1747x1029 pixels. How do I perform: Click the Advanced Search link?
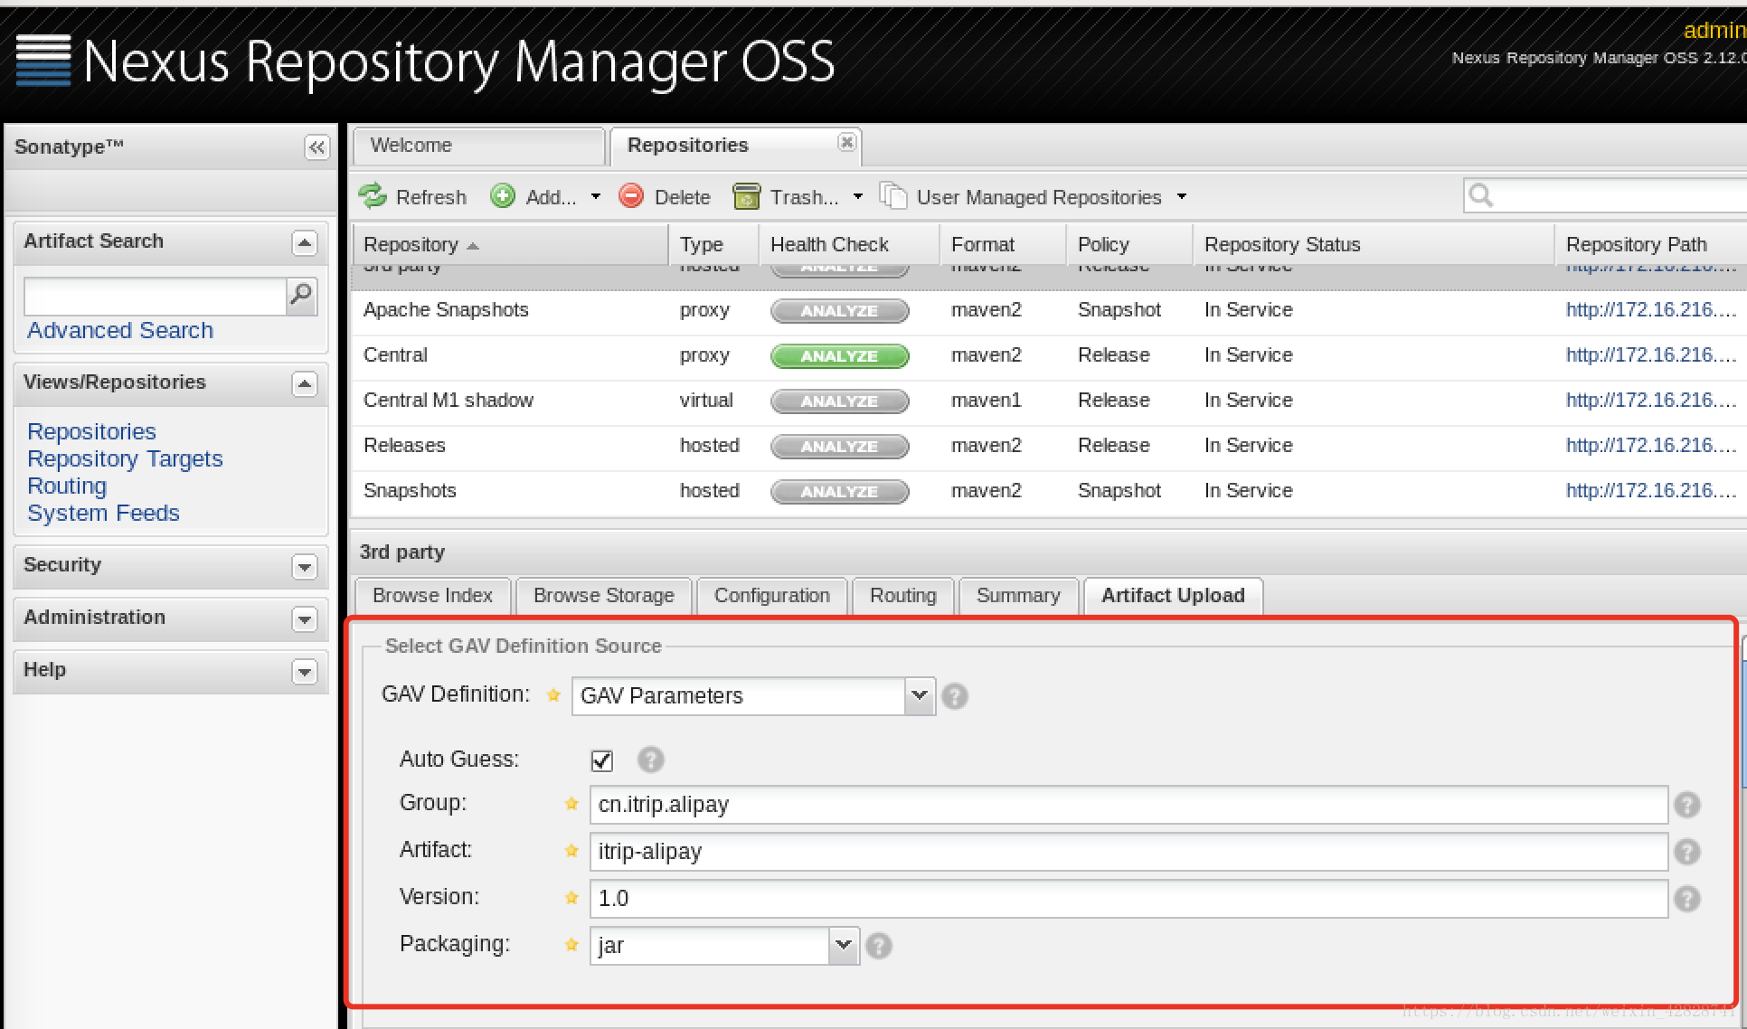pyautogui.click(x=120, y=330)
